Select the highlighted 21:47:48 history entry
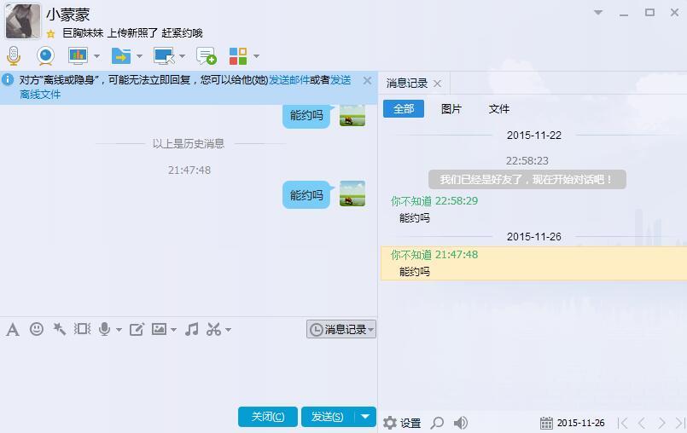The width and height of the screenshot is (687, 433). coord(533,263)
